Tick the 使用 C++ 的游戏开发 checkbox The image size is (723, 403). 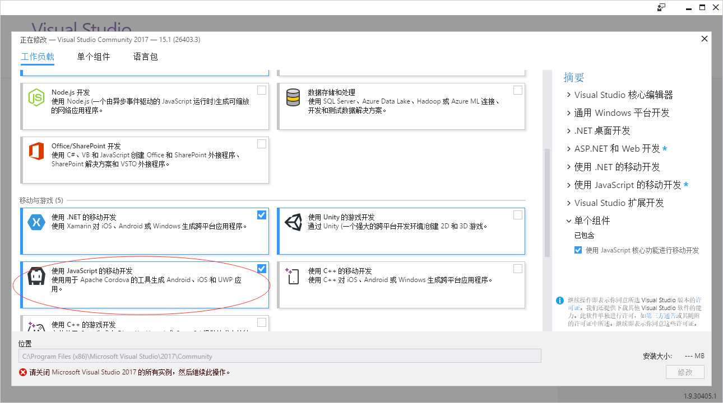[262, 322]
